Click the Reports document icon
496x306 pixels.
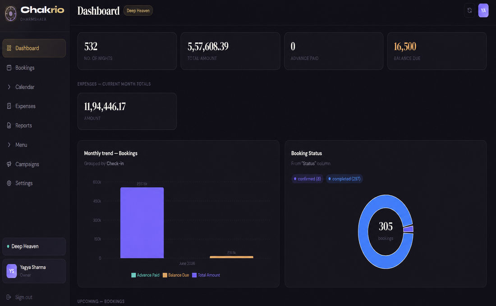click(9, 126)
